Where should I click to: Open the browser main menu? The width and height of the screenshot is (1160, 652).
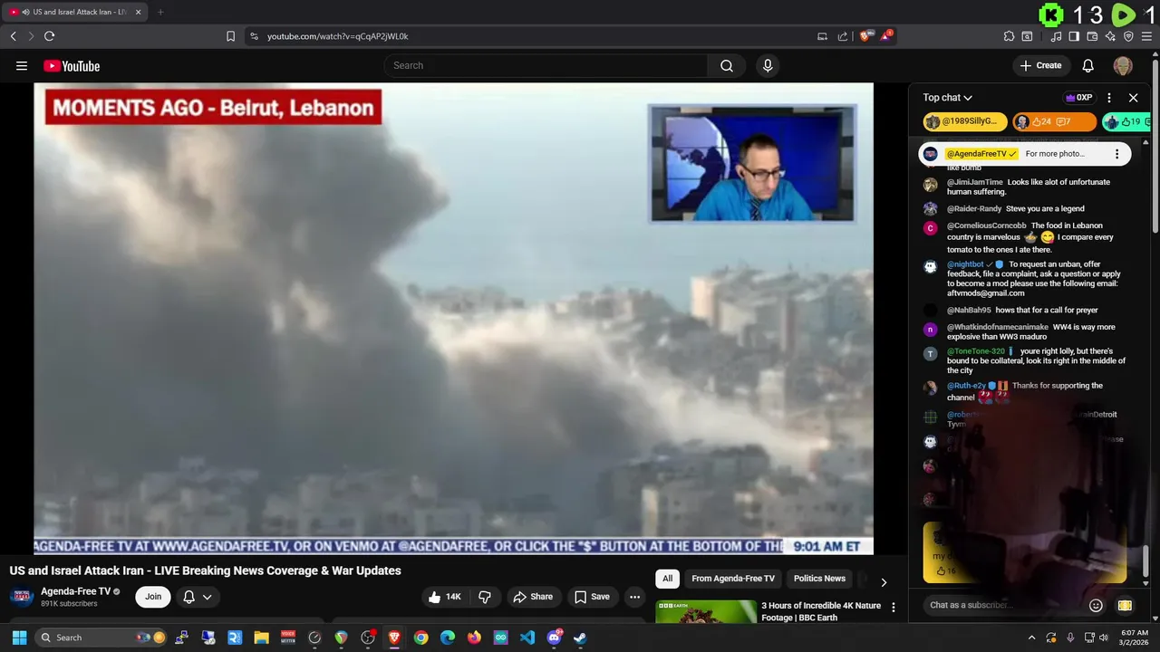click(1146, 36)
